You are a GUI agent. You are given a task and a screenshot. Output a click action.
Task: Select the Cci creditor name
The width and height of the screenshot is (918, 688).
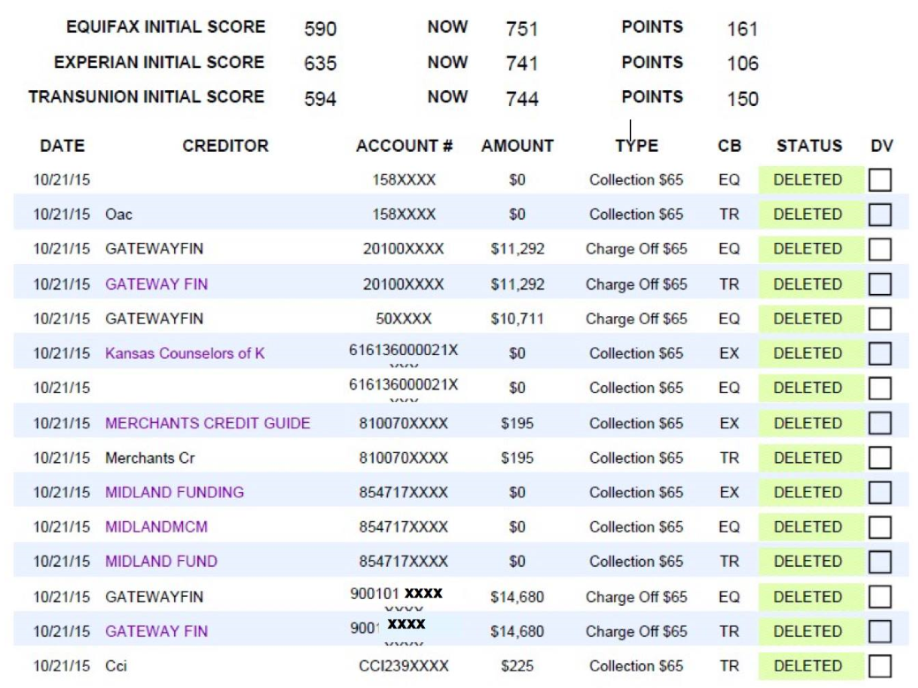[x=116, y=666]
